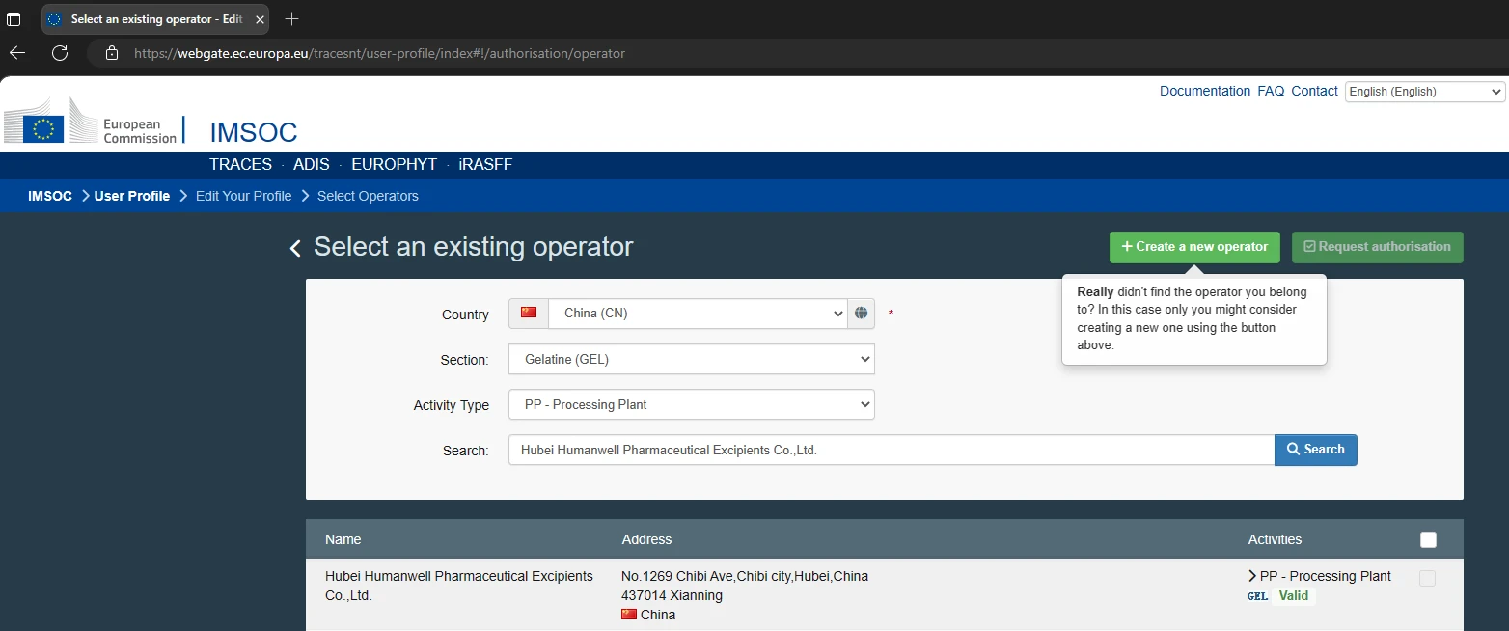Open the iRASFF menu item
Image resolution: width=1509 pixels, height=631 pixels.
pos(485,165)
